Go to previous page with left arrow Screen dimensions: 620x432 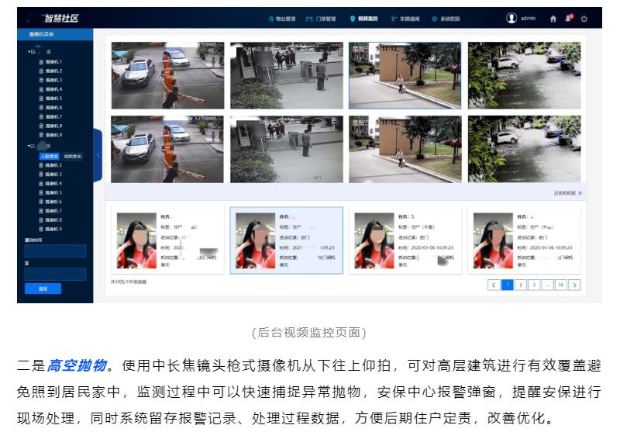tap(494, 285)
